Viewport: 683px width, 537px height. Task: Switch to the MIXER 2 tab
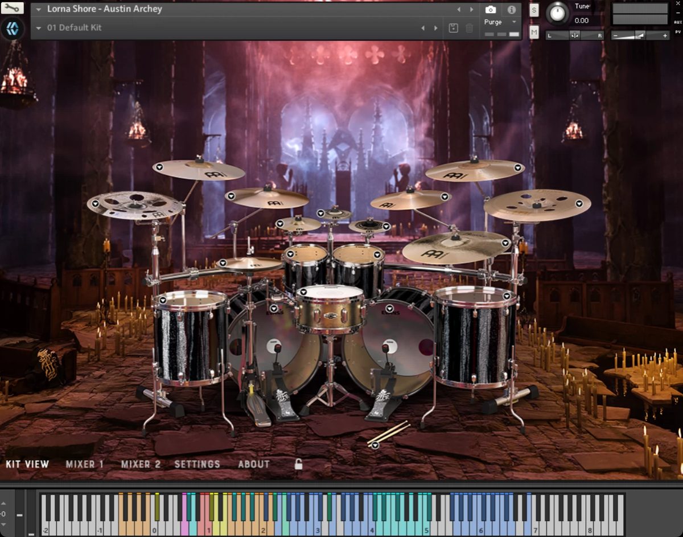(141, 464)
